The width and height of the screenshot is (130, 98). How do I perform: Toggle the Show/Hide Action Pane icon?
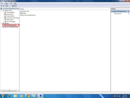coord(15,6)
